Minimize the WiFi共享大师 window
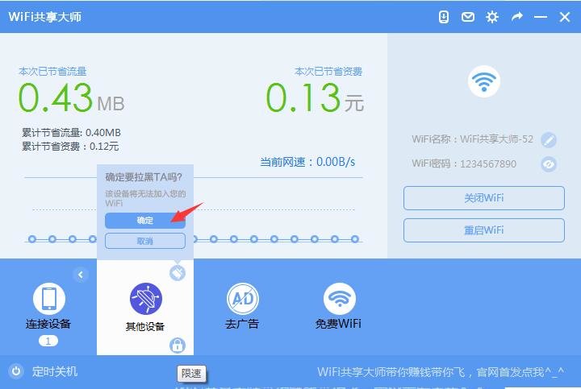581x389 pixels. tap(541, 17)
